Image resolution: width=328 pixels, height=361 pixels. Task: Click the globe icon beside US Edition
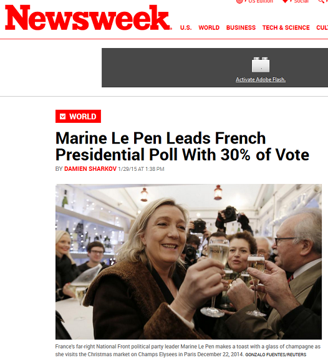[x=239, y=1]
